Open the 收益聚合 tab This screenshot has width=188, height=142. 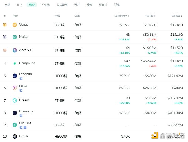61,5
